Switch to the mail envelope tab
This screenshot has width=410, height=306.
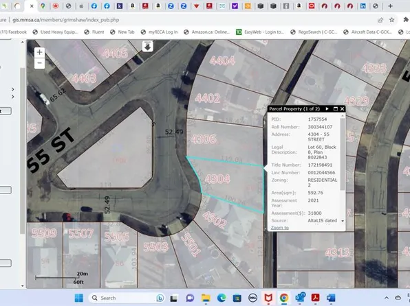[x=222, y=6]
